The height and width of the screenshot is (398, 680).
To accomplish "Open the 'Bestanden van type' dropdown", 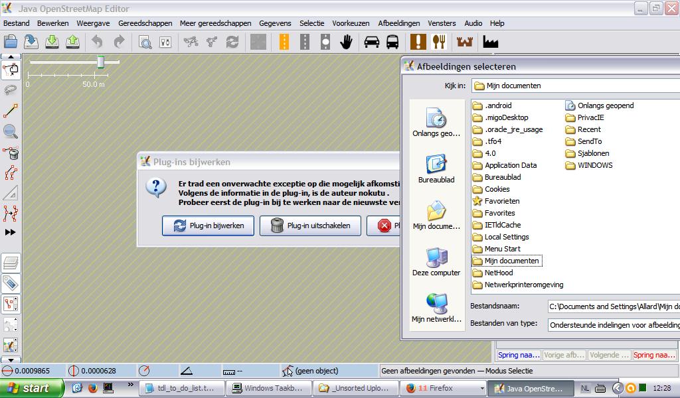I will 613,325.
